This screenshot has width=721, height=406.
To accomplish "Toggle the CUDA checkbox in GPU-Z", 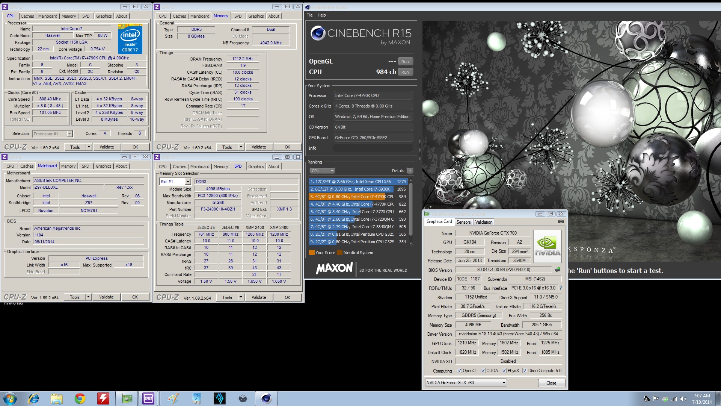I will point(483,371).
